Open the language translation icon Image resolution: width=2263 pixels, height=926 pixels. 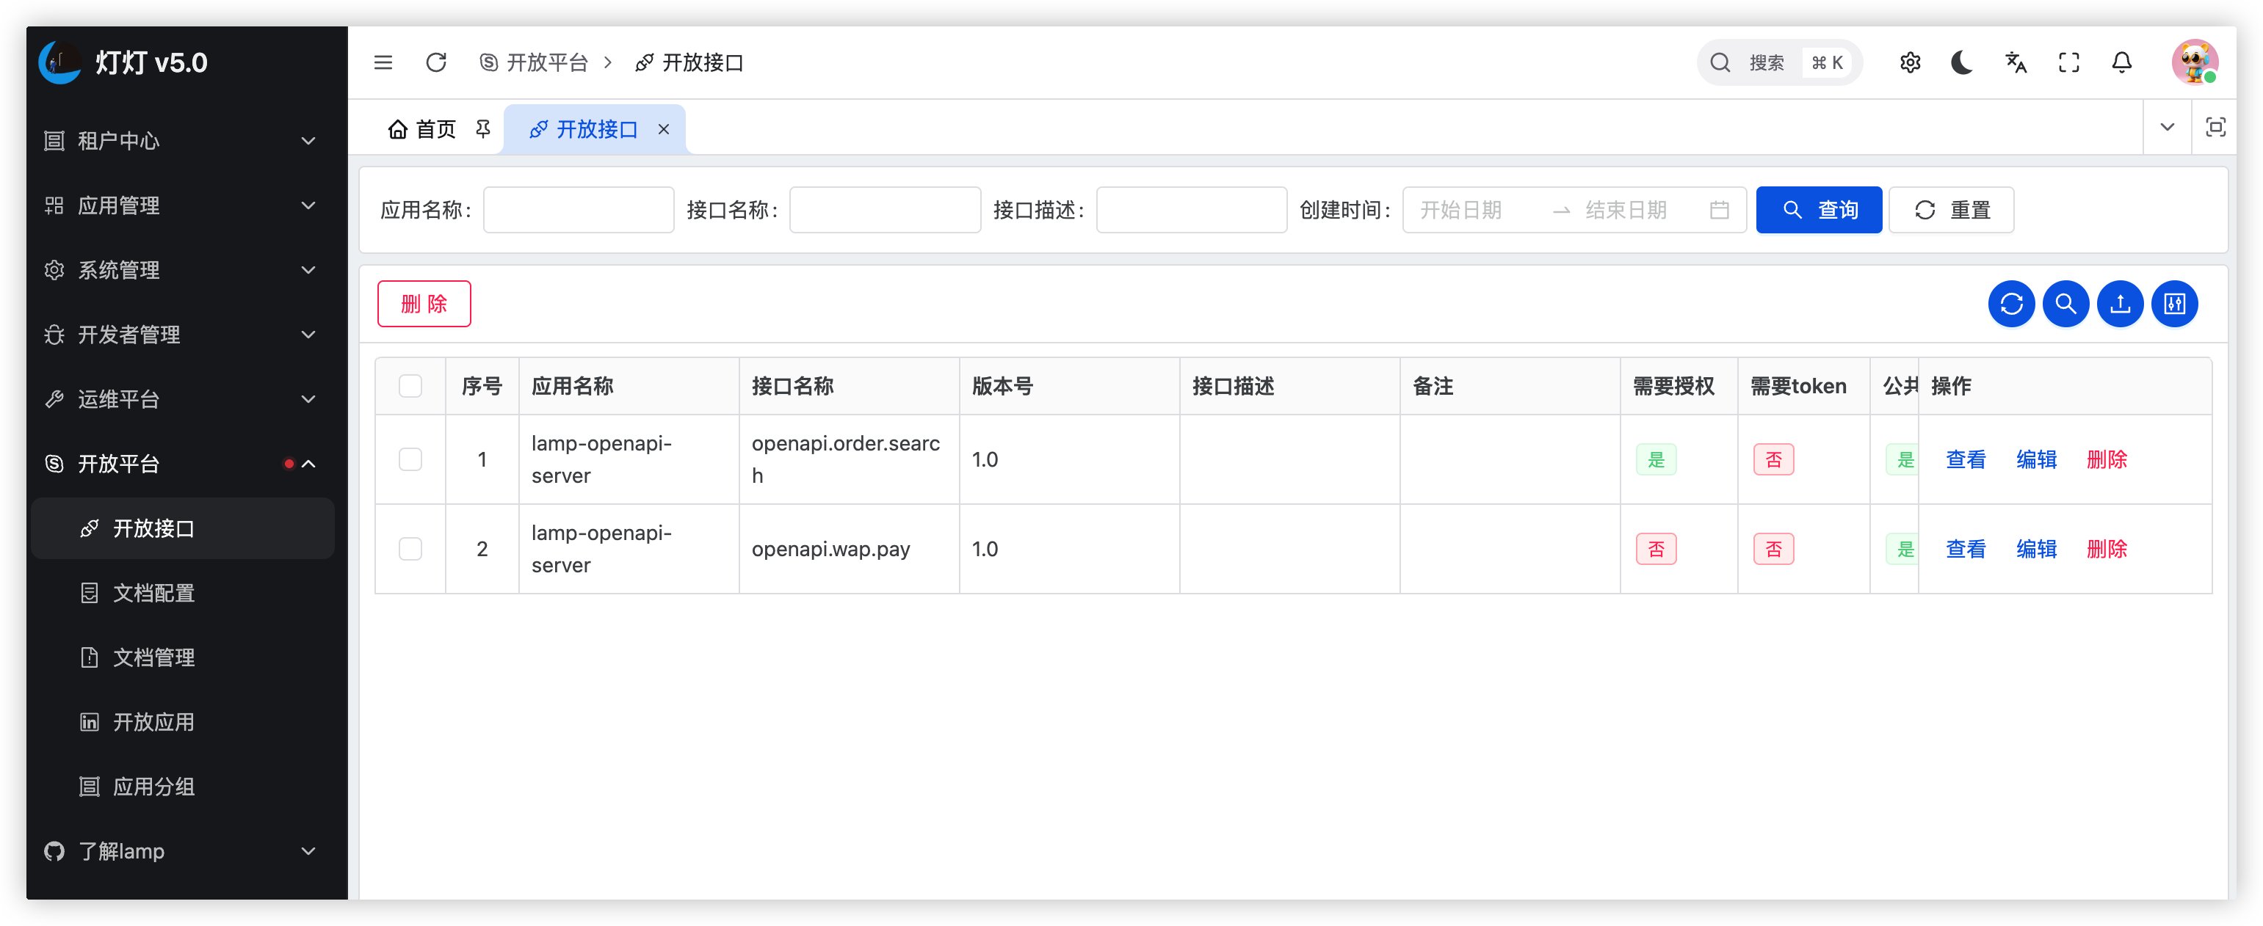(x=2016, y=62)
